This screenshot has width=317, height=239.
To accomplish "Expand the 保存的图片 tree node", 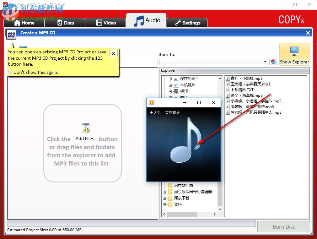I will click(x=170, y=79).
